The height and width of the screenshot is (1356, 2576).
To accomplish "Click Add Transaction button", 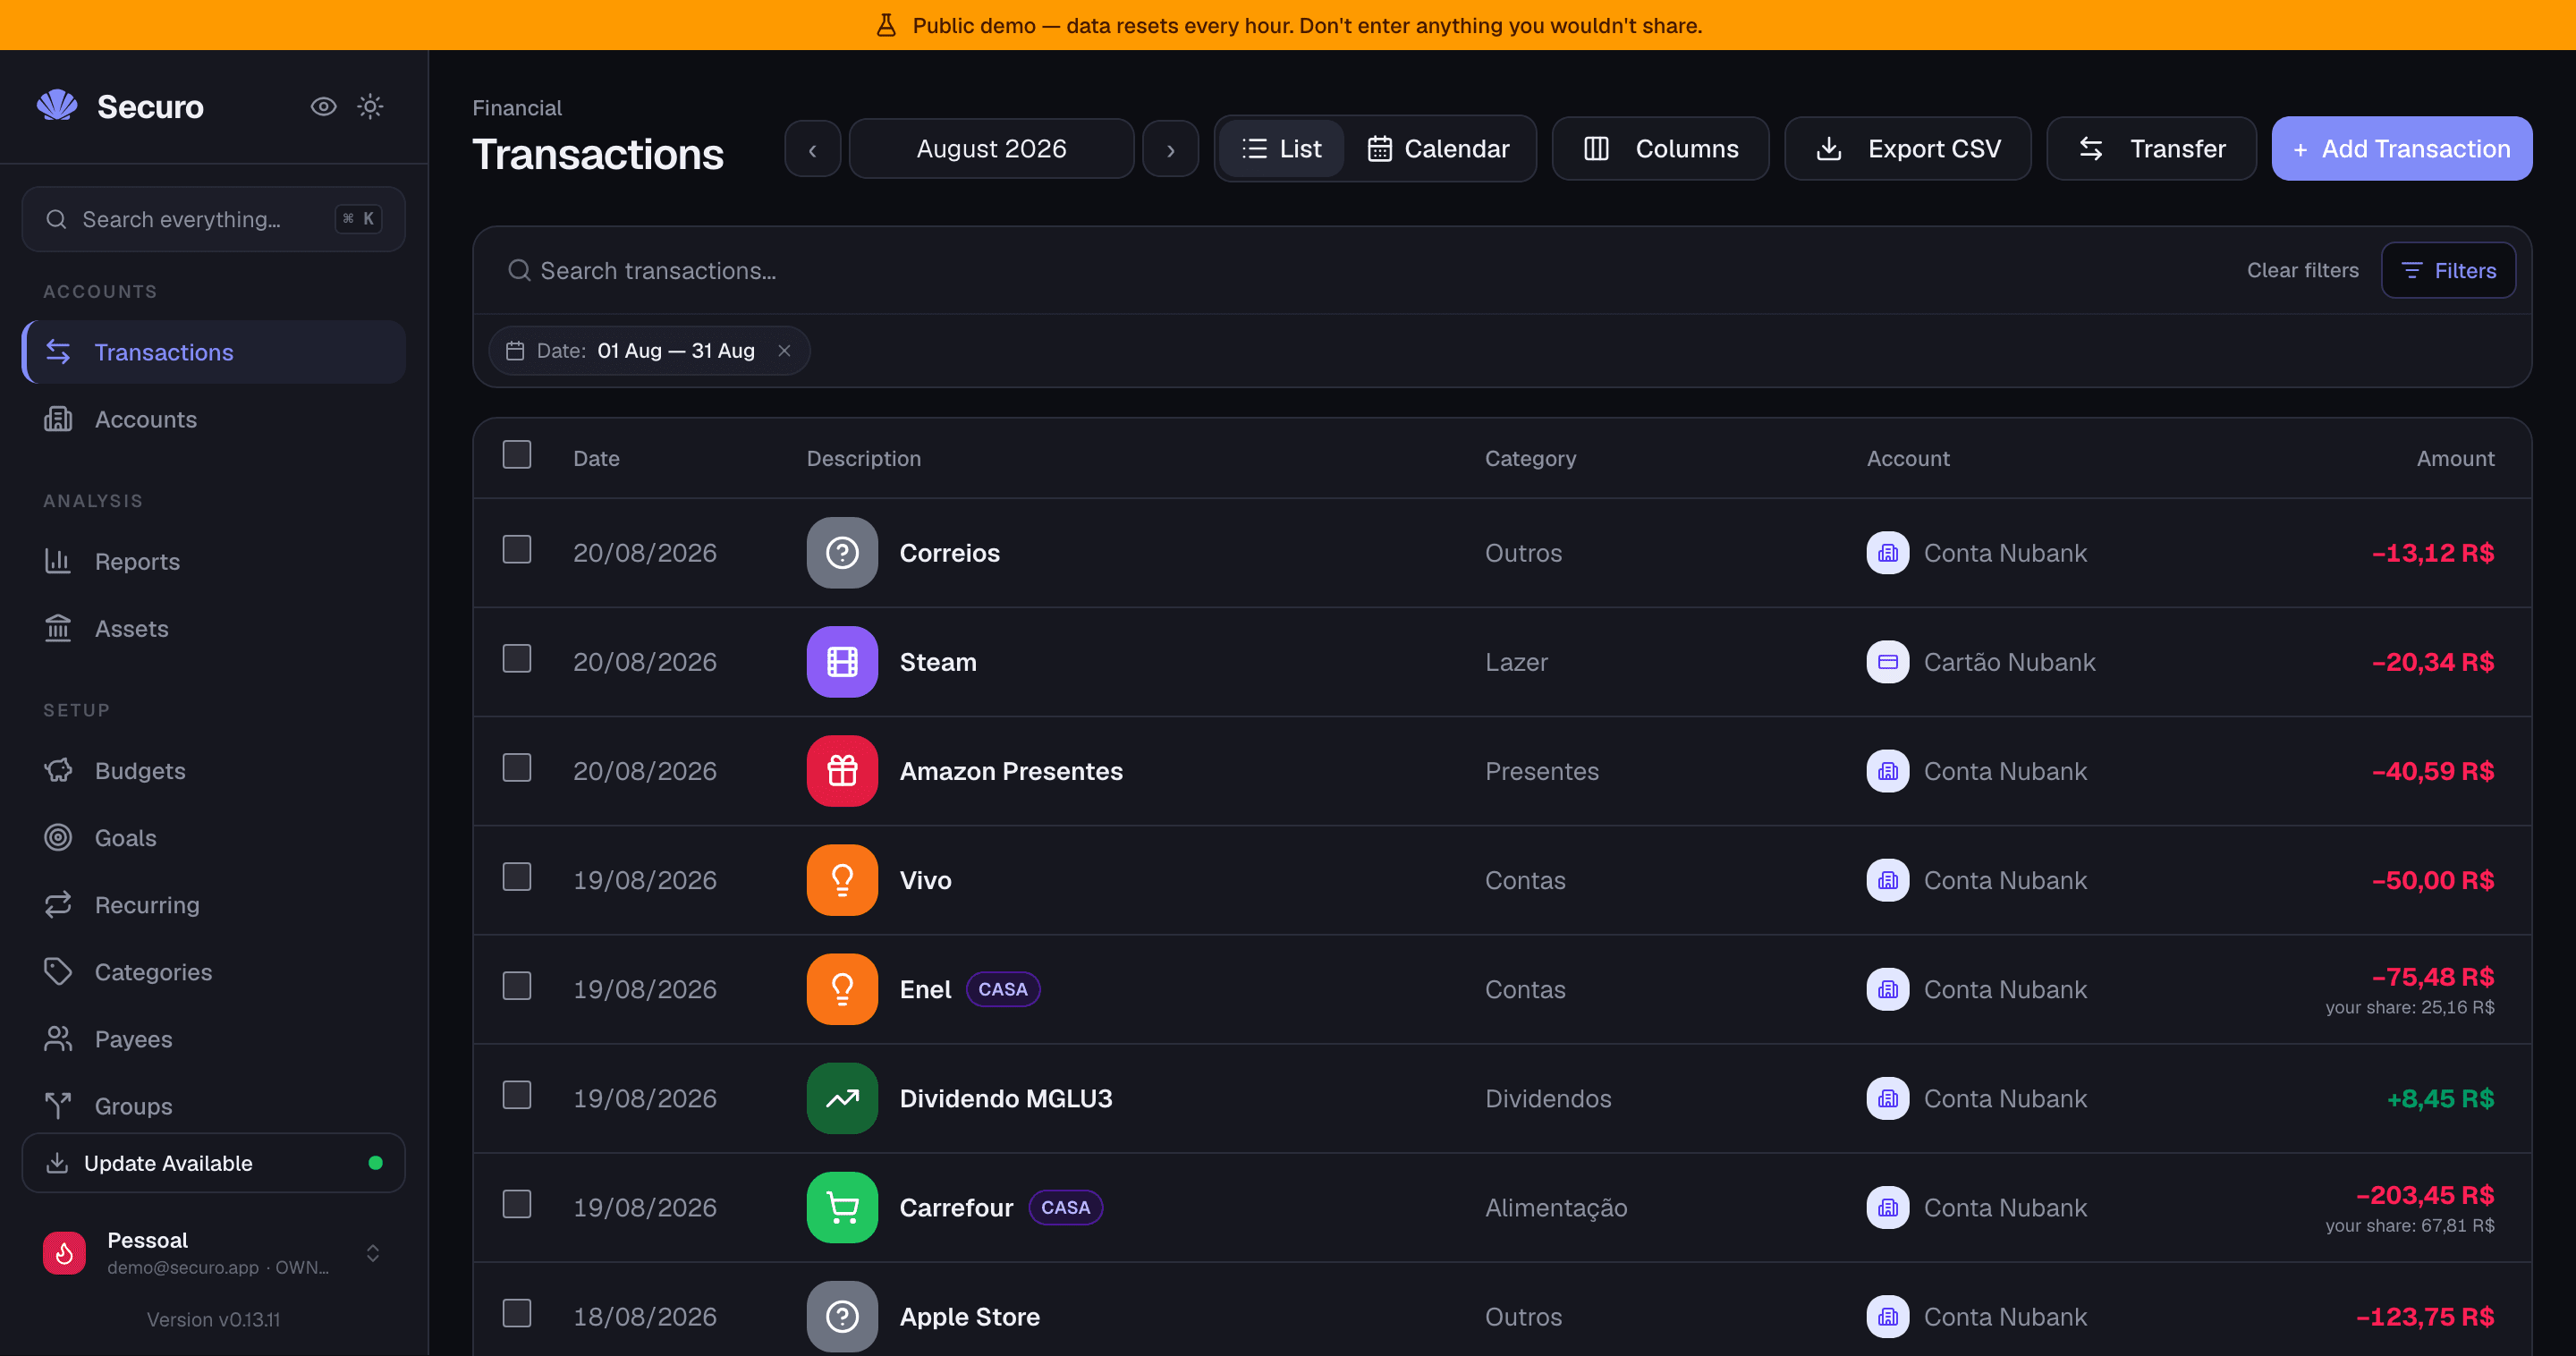I will [x=2401, y=149].
